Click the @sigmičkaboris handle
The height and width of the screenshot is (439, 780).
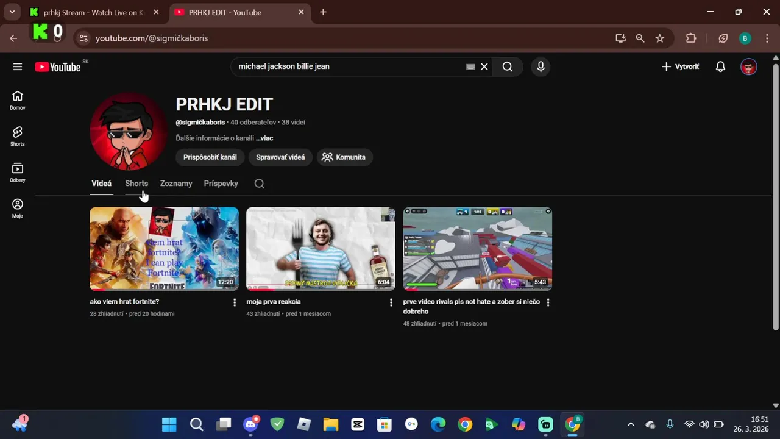tap(200, 123)
